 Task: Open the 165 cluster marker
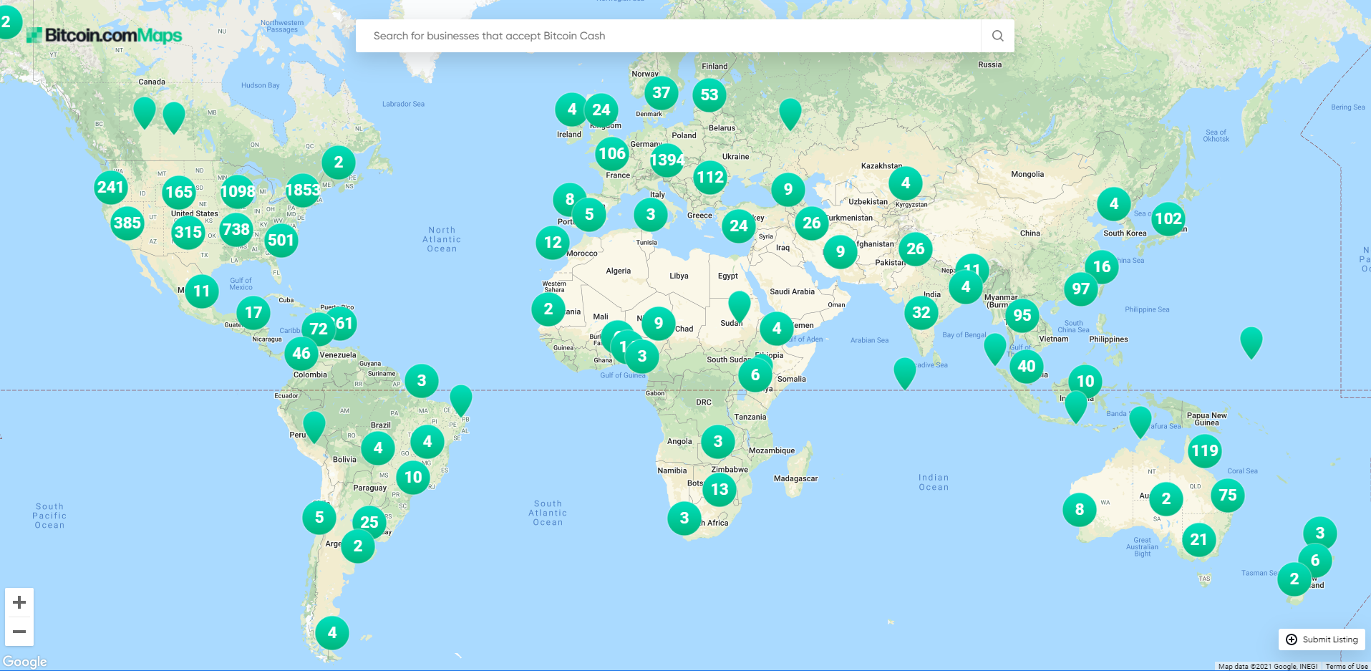(179, 193)
